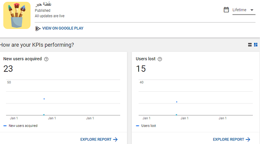
Task: Click arrow icon on Users lost report link
Action: click(x=248, y=139)
